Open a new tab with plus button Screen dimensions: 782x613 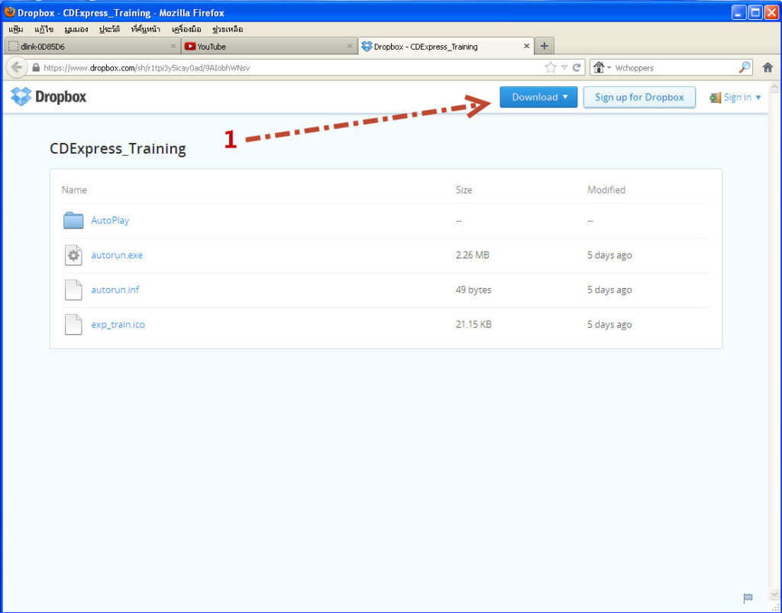click(x=544, y=46)
